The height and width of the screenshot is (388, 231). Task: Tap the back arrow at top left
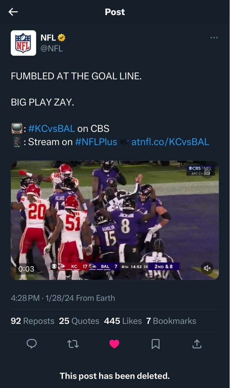coord(13,12)
